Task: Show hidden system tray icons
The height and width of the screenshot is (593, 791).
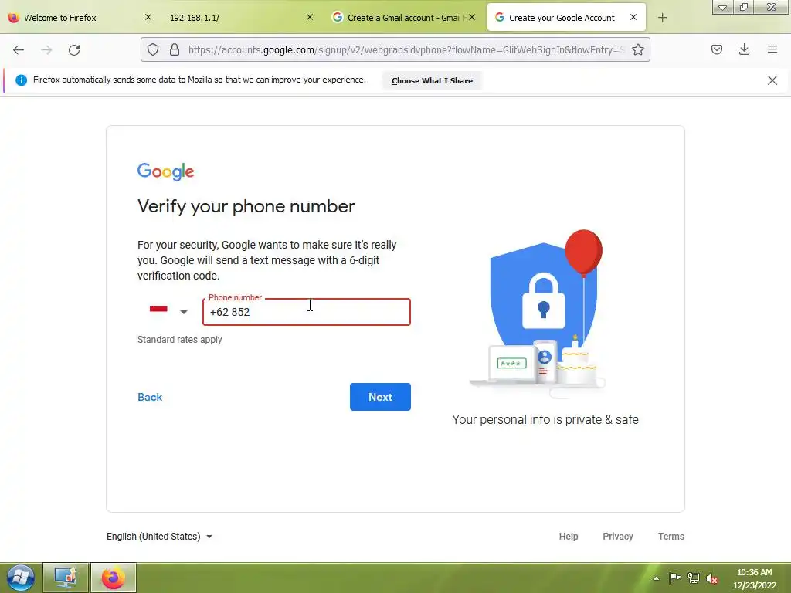Action: click(x=657, y=578)
